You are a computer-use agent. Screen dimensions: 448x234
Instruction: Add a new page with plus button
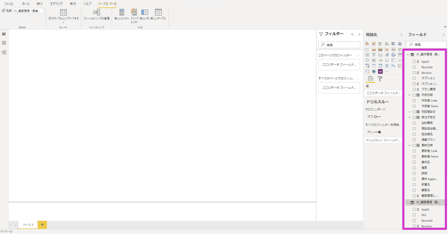[x=42, y=225]
